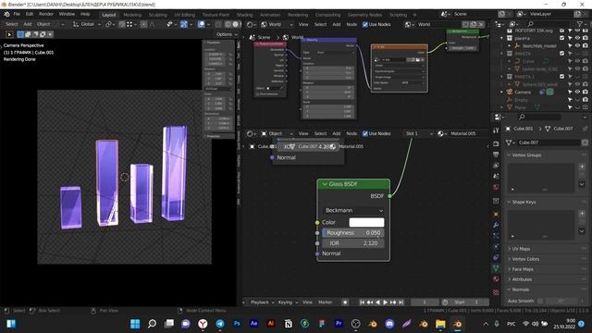Image resolution: width=592 pixels, height=333 pixels.
Task: Open the Add menu in 3D viewport header
Action: pos(28,24)
